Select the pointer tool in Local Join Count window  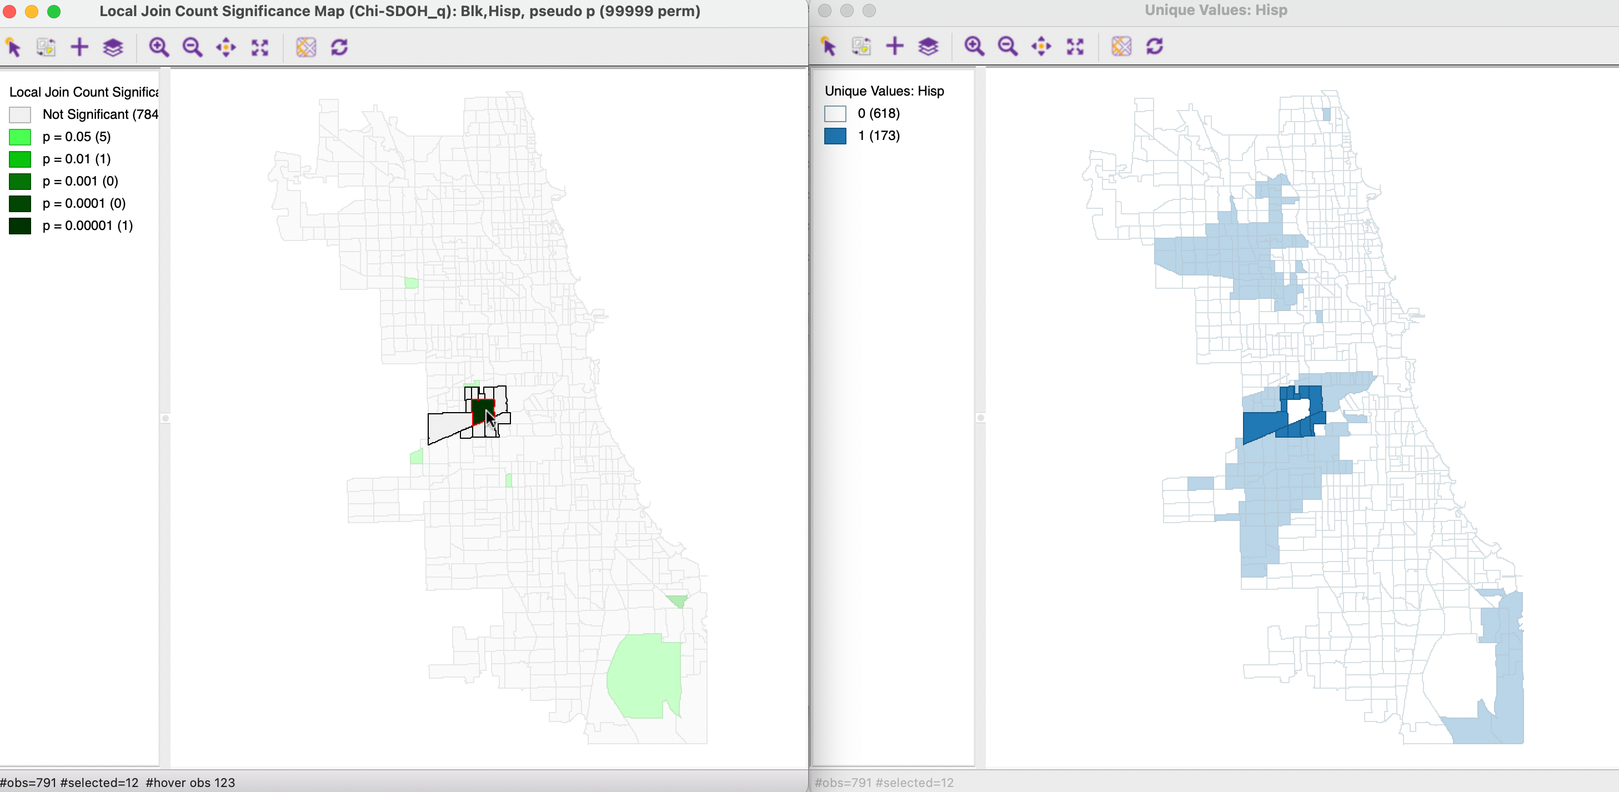[13, 47]
